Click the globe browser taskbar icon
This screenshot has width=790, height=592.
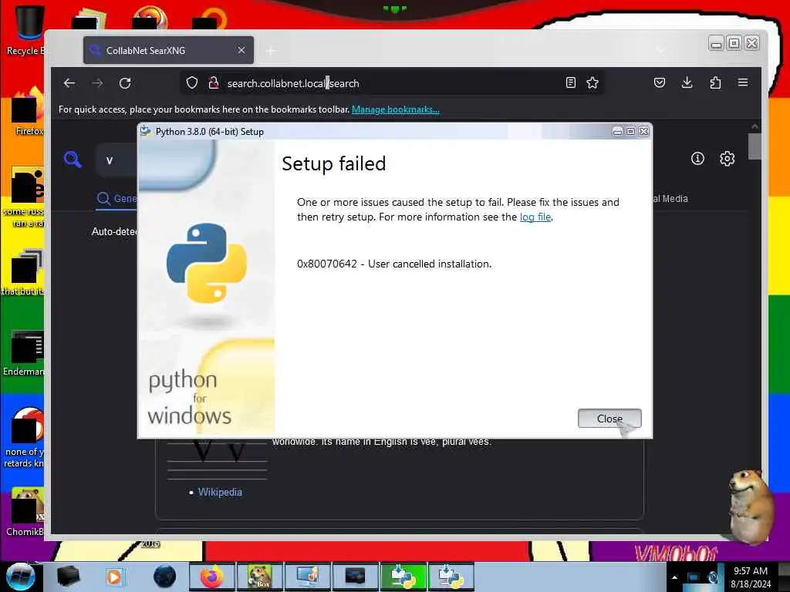tap(164, 577)
